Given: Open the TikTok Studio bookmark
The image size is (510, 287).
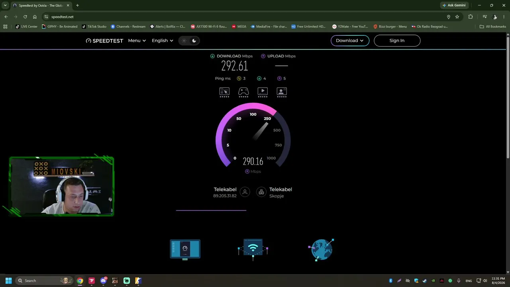Looking at the screenshot, I should pyautogui.click(x=94, y=27).
